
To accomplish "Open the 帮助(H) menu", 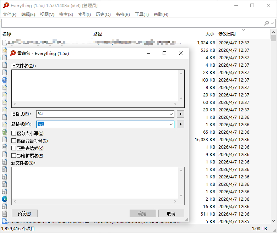I will pos(161,15).
